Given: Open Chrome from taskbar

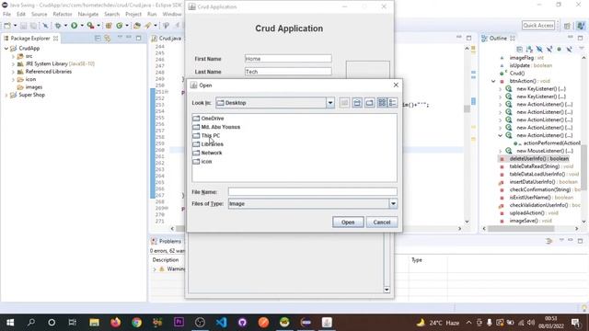Looking at the screenshot, I should point(137,323).
